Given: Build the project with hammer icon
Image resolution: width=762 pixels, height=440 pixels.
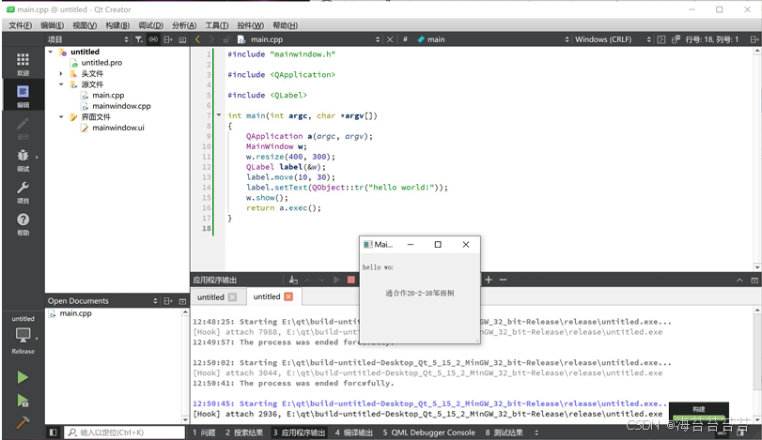Looking at the screenshot, I should (x=23, y=422).
